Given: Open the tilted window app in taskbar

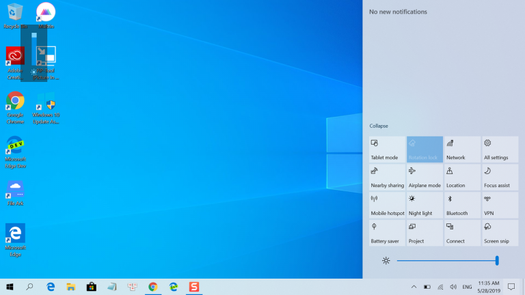Looking at the screenshot, I should (x=112, y=287).
